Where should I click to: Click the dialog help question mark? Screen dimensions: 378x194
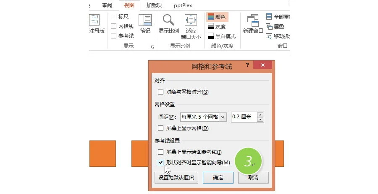coord(247,65)
